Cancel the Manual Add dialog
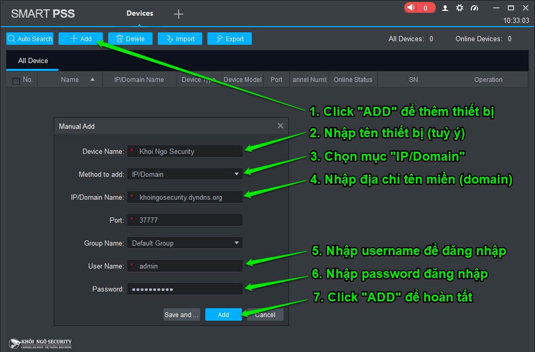535x352 pixels. [x=265, y=315]
